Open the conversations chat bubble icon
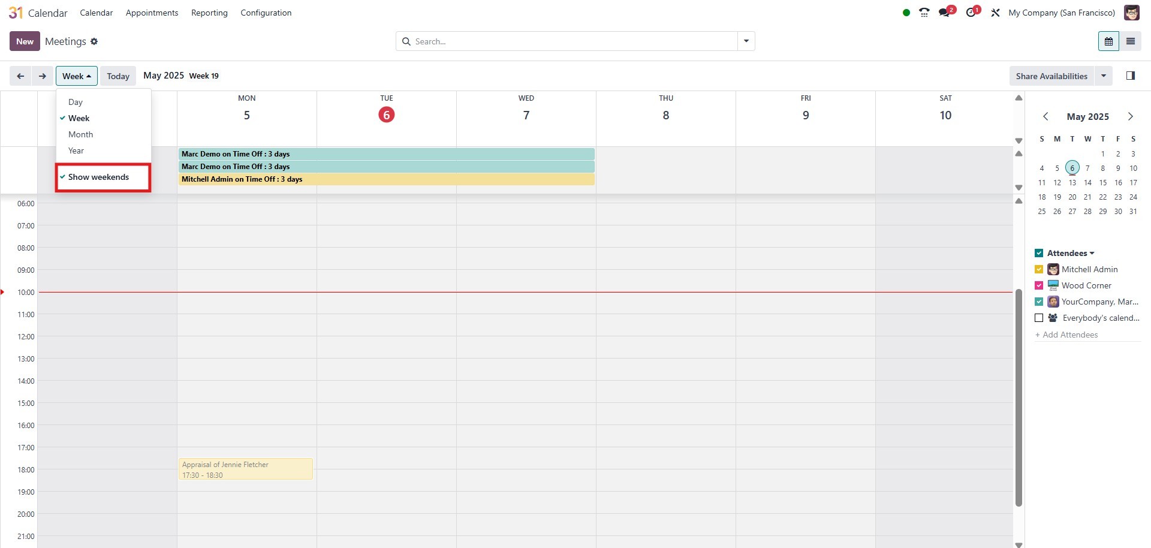 point(945,13)
